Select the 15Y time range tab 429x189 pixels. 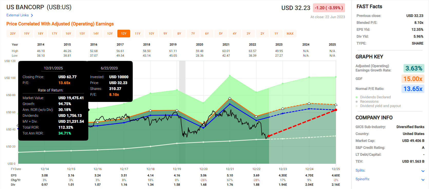point(82,34)
